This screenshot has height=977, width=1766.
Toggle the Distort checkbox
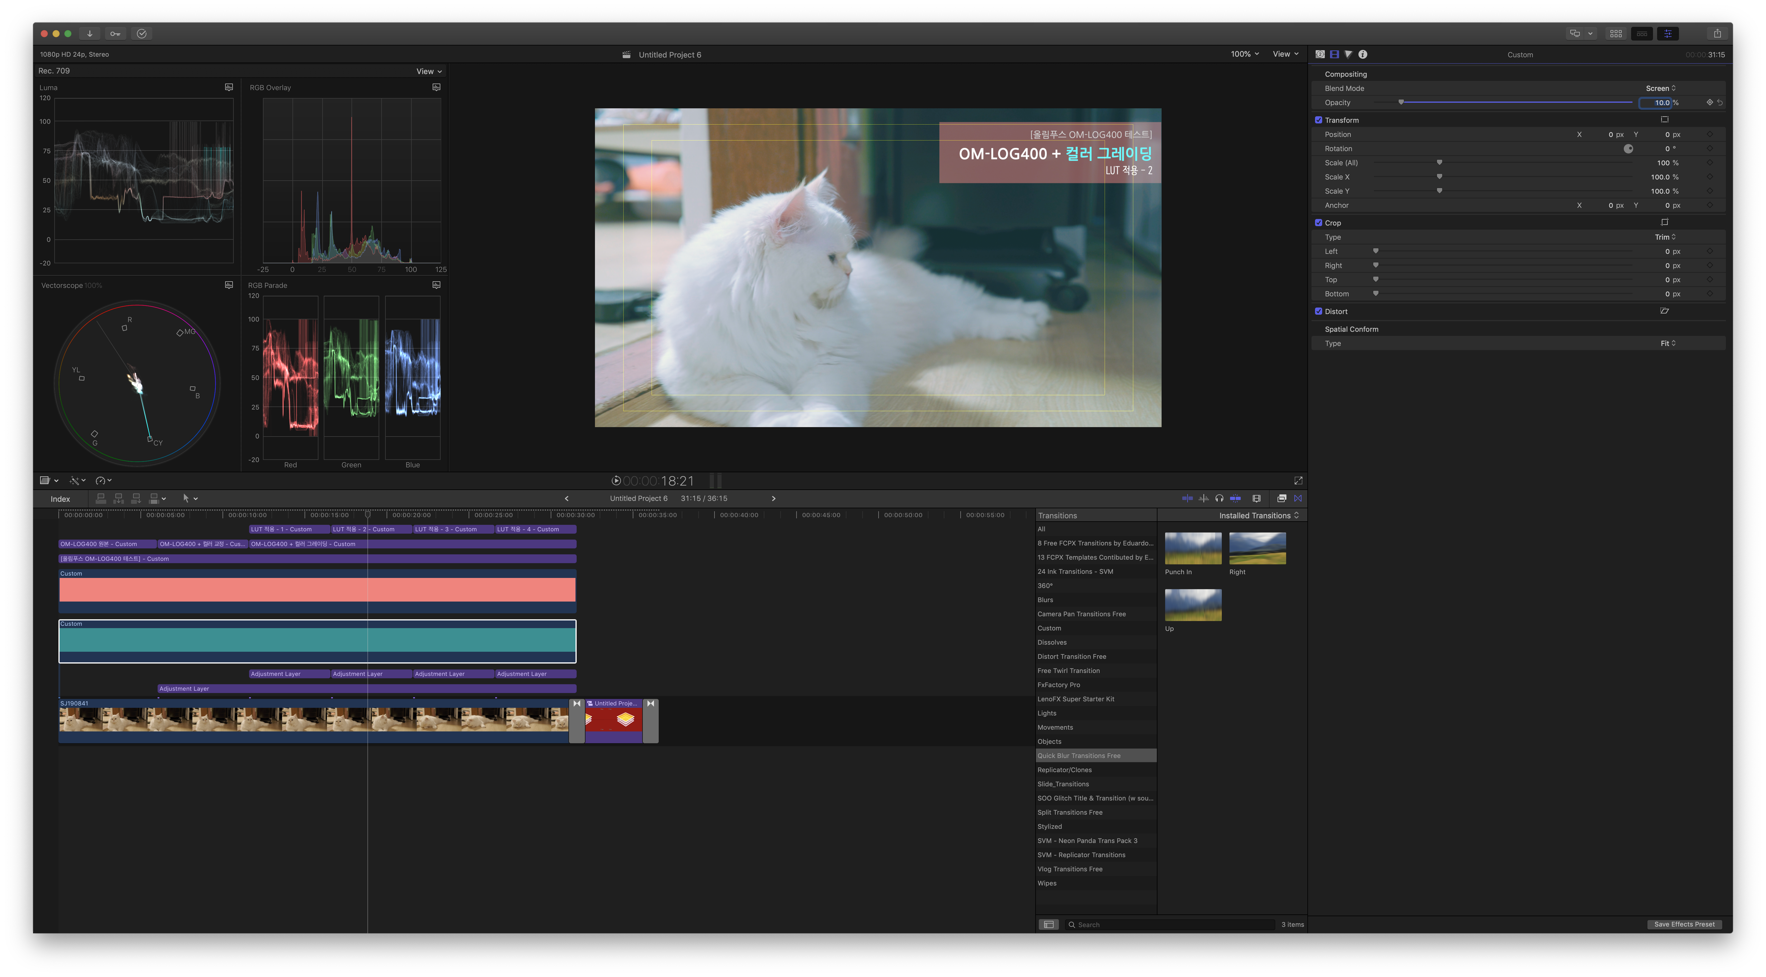(x=1318, y=311)
